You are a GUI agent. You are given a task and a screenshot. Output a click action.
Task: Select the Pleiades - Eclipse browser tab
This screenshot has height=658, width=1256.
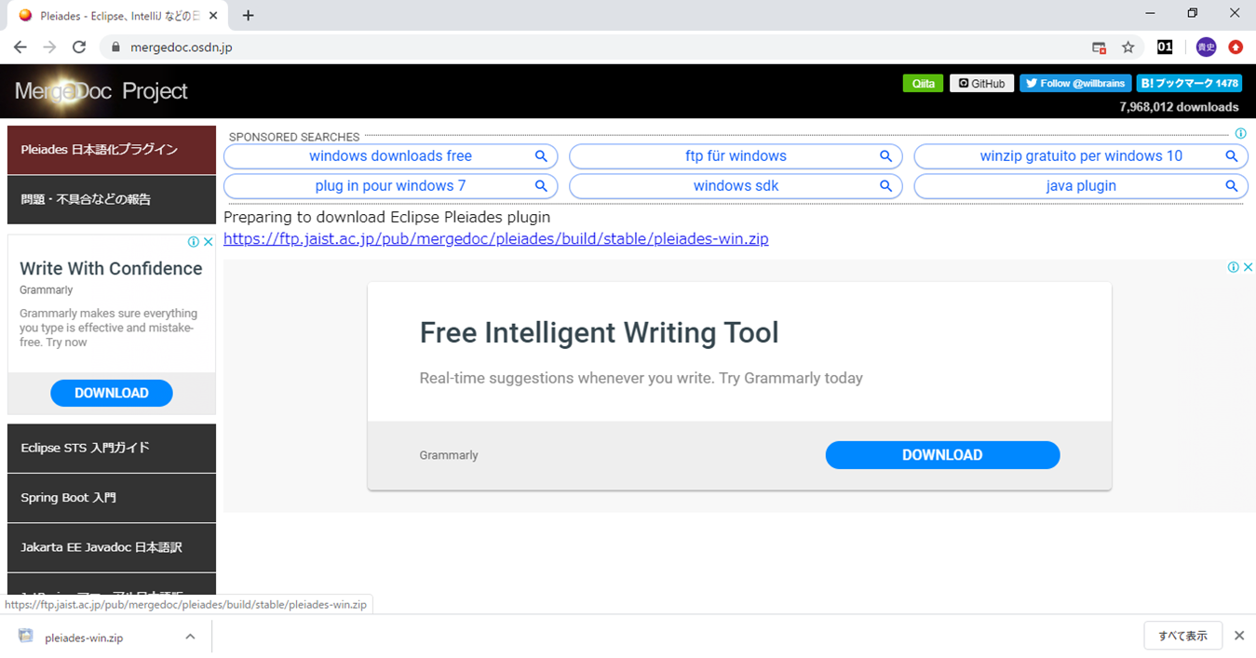pyautogui.click(x=117, y=16)
